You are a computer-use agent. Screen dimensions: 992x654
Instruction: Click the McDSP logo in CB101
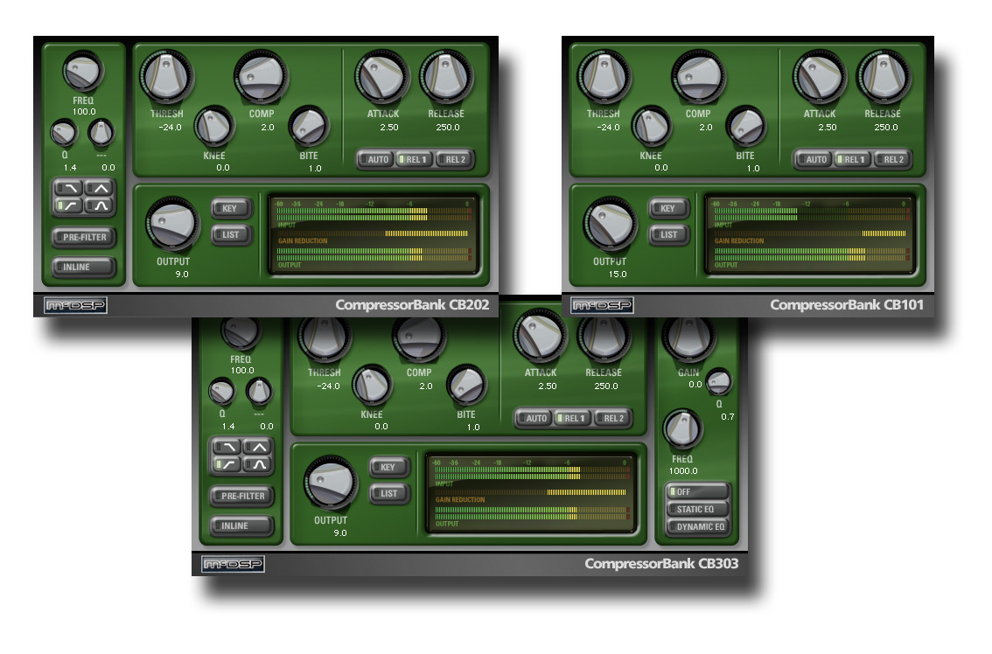pyautogui.click(x=602, y=305)
